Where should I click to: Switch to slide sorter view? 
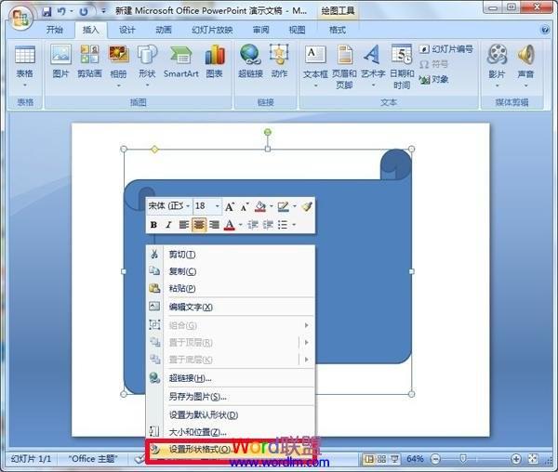(x=381, y=459)
